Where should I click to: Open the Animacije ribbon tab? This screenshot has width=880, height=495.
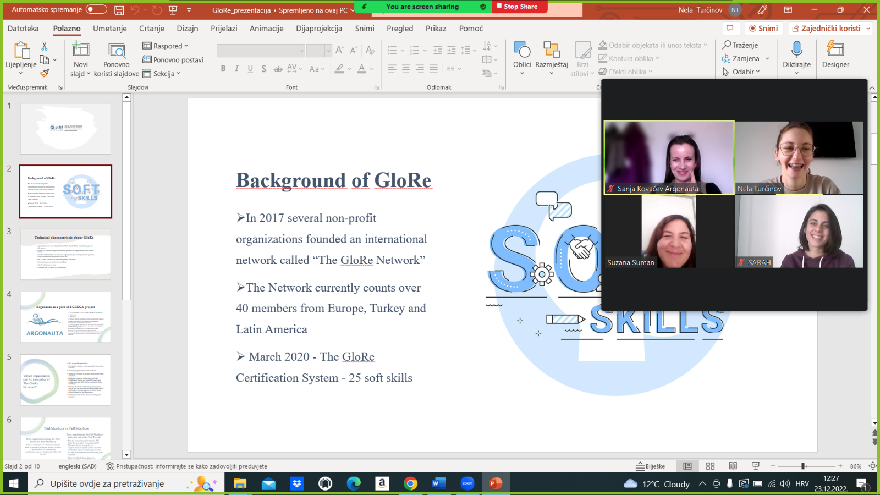click(x=266, y=29)
